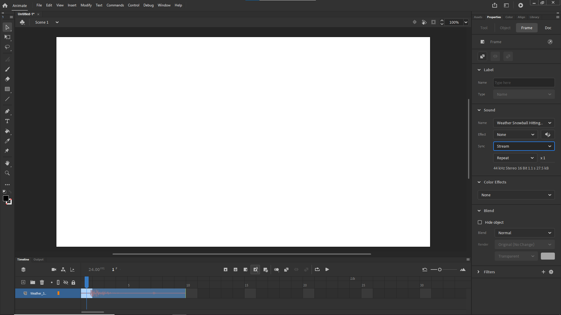Viewport: 561px width, 315px height.
Task: Pick the Brush tool
Action: [7, 69]
